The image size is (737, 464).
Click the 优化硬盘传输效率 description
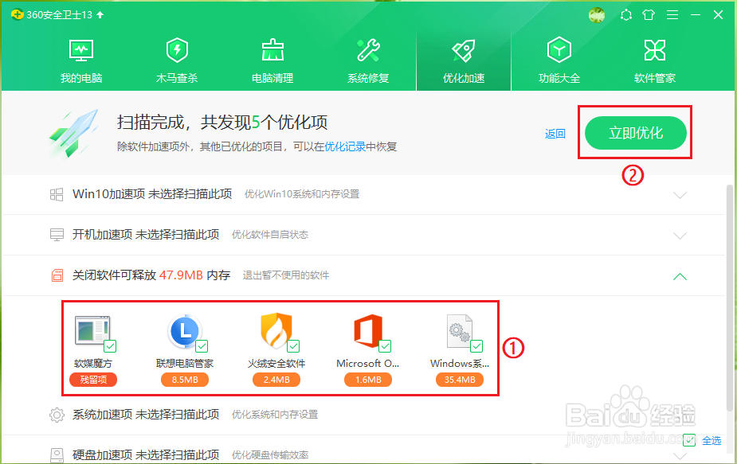point(270,455)
